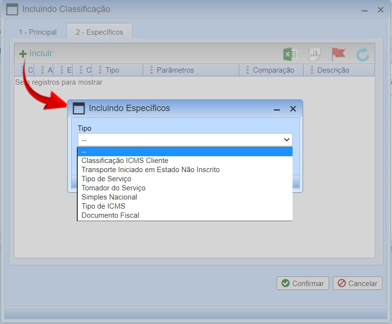Click the blue refresh icon
Screen dimensions: 392x324
click(363, 54)
